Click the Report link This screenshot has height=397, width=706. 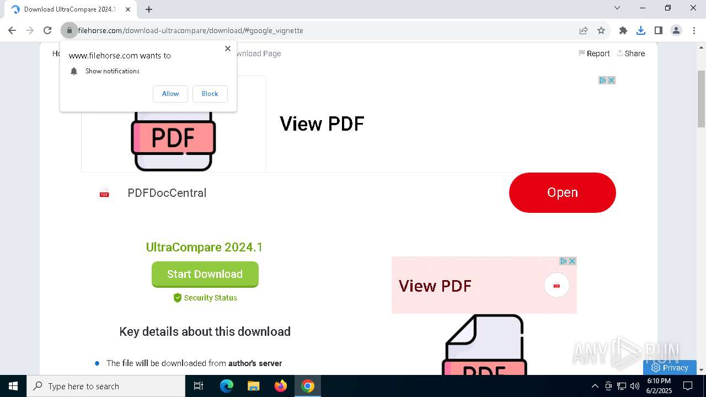(594, 53)
